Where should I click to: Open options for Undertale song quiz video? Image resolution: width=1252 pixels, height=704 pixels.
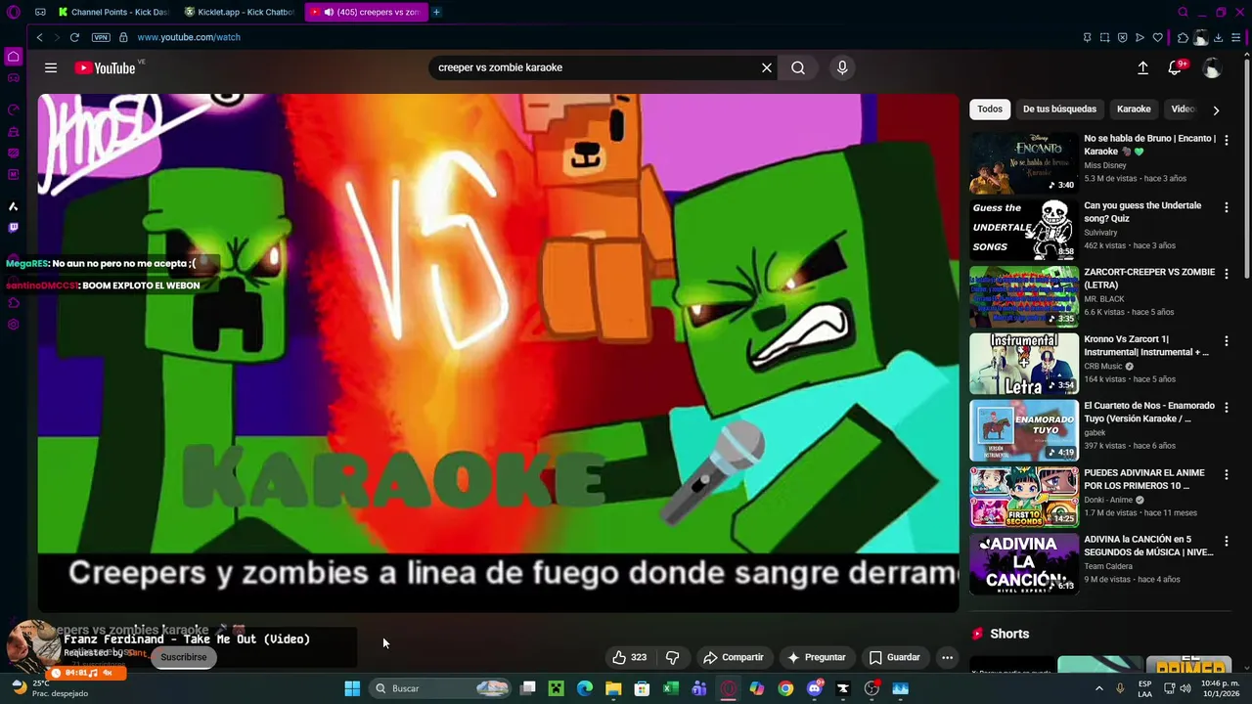click(x=1226, y=207)
